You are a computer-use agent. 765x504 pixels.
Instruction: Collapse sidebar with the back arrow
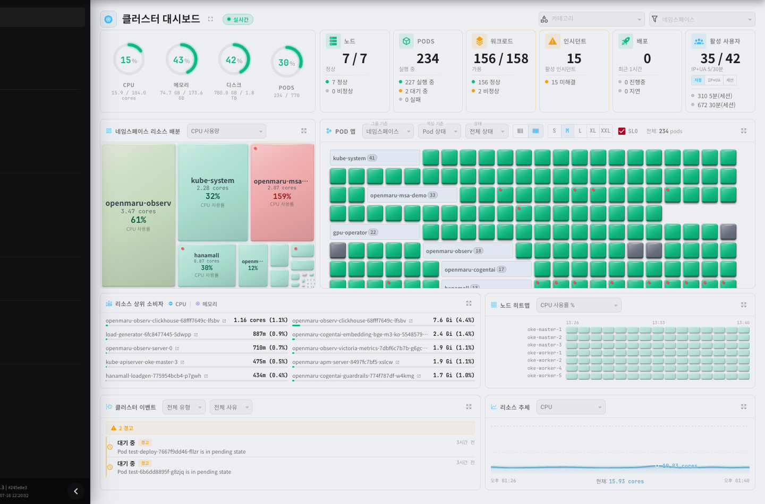[75, 491]
